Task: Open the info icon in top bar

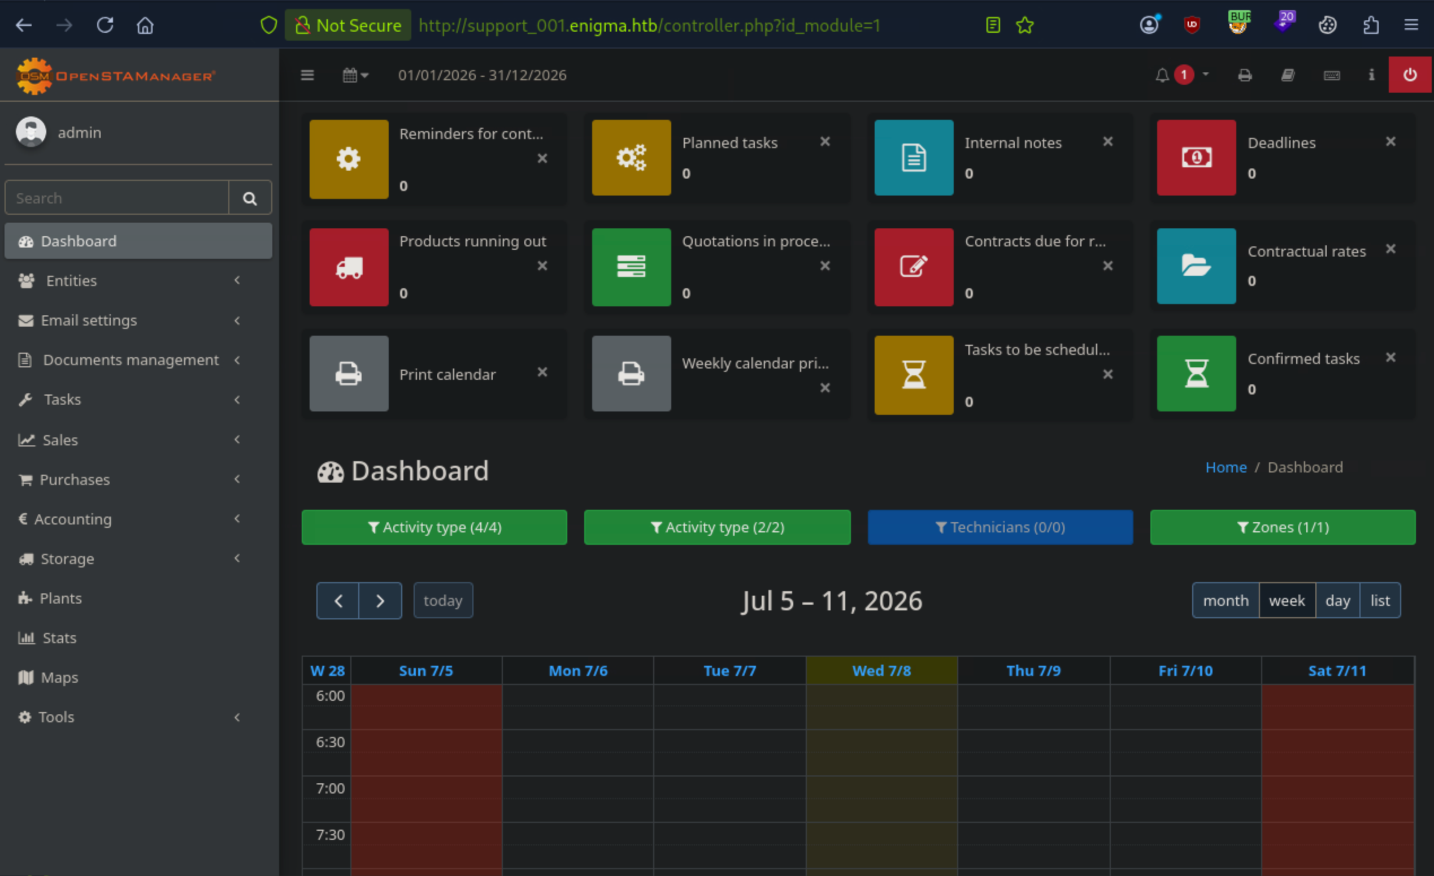Action: (x=1371, y=75)
